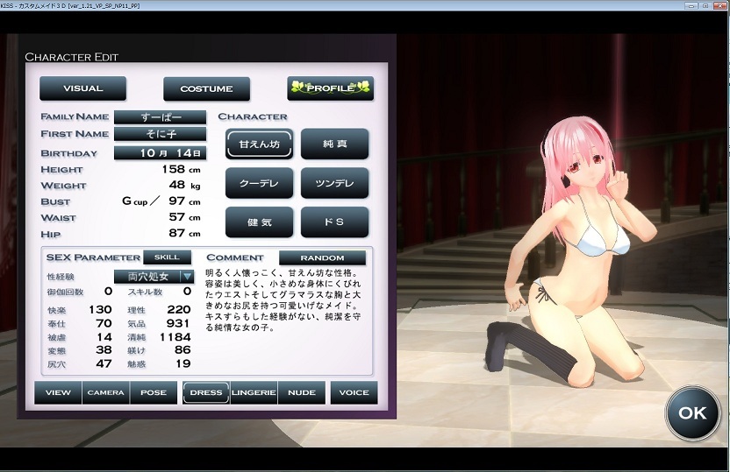Choose the クーデレ character type
The width and height of the screenshot is (730, 472).
[260, 183]
